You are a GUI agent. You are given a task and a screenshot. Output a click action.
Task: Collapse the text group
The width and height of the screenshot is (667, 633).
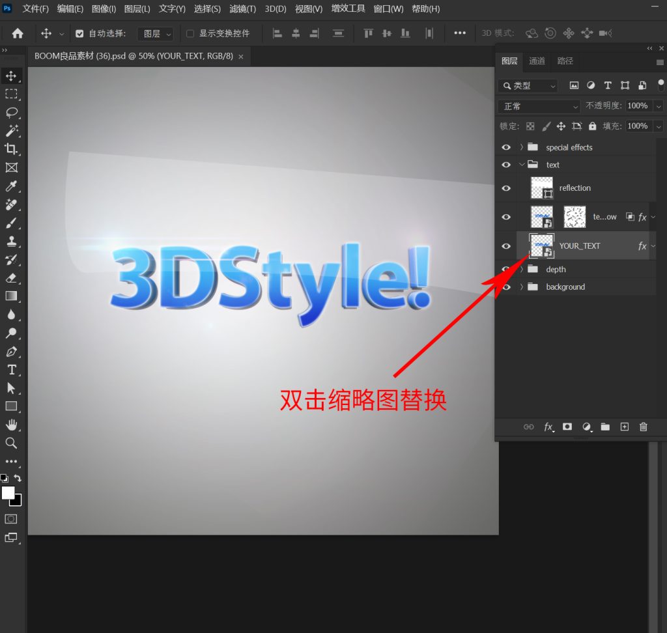tap(521, 165)
